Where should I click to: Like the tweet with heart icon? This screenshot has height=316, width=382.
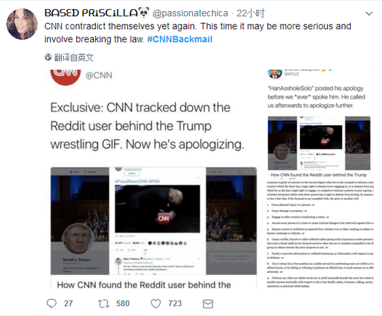tap(156, 303)
